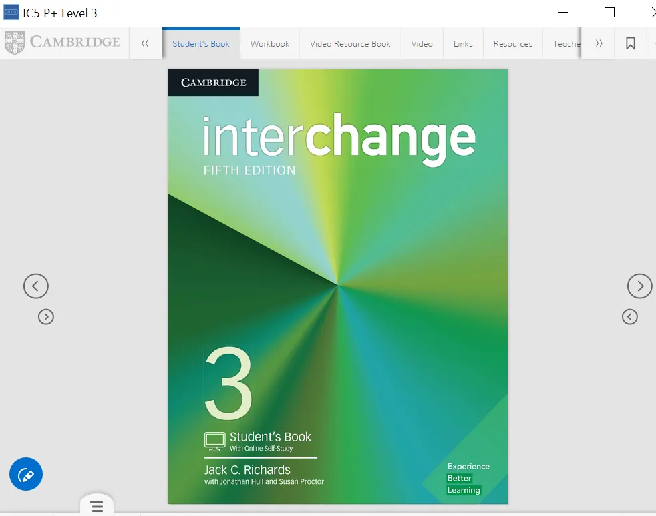Click small right-arrow circle on left side
Screen dimensions: 656x516
(46, 317)
